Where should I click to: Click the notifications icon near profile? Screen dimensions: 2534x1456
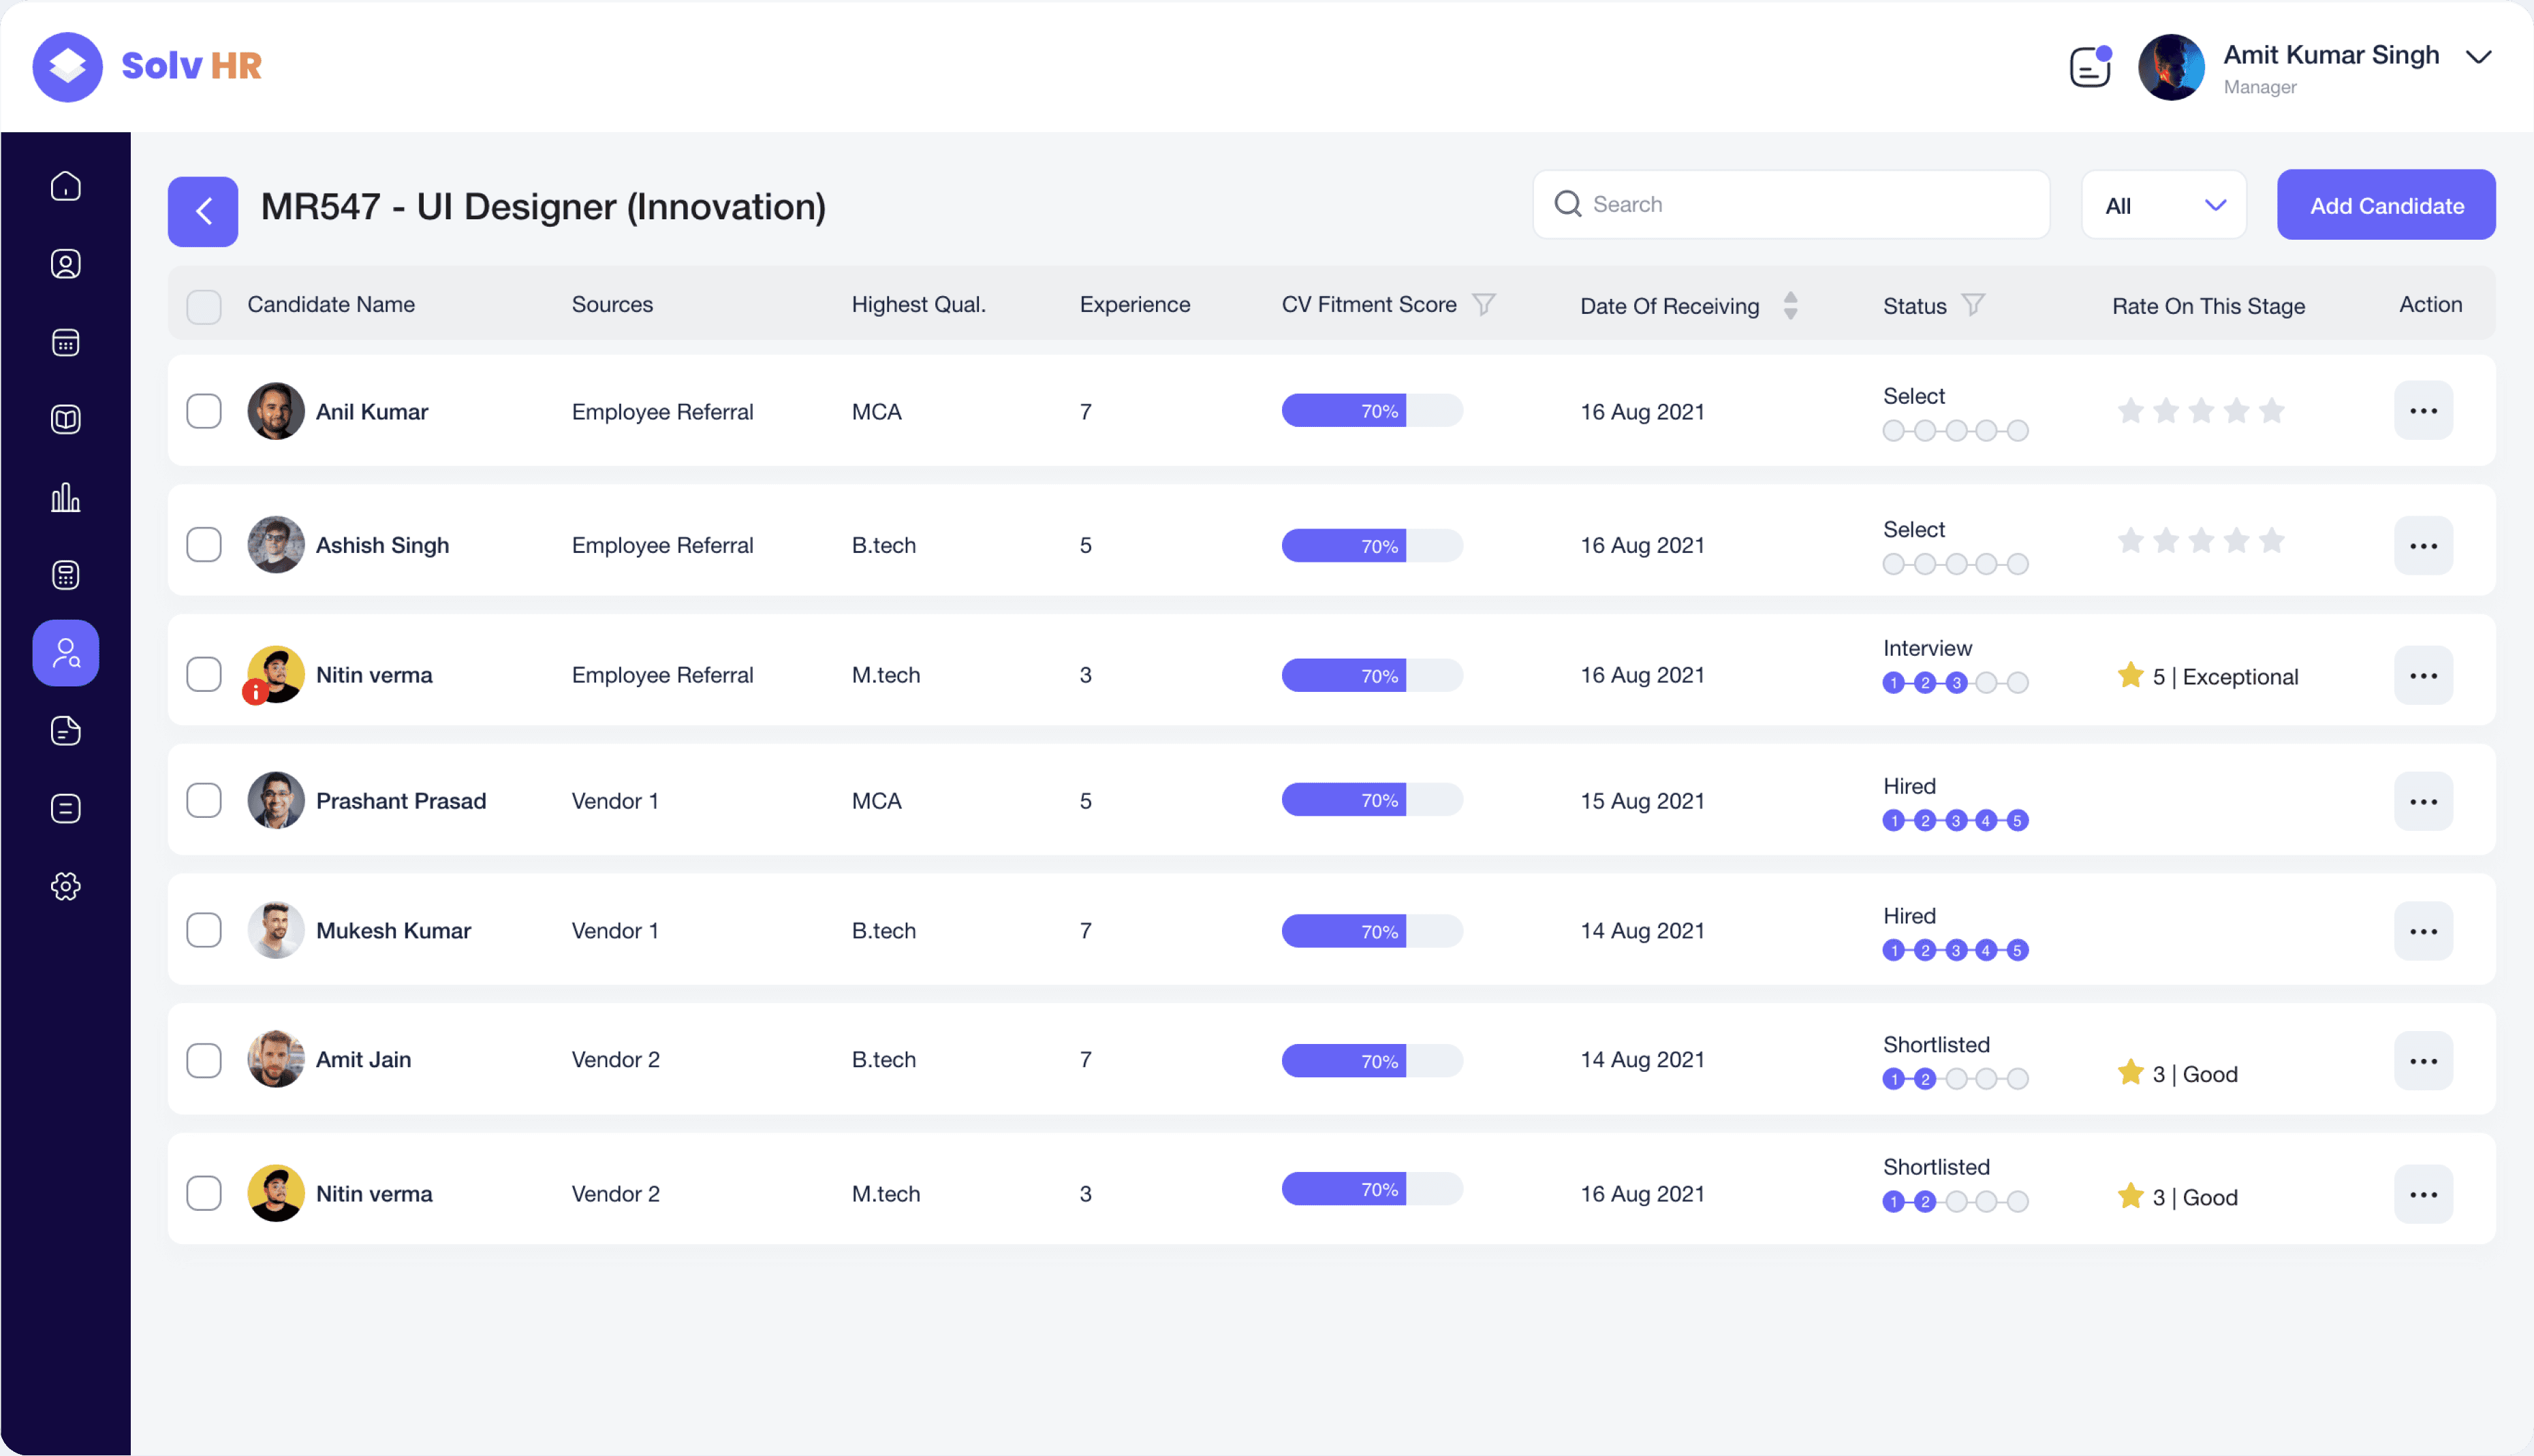click(2089, 67)
